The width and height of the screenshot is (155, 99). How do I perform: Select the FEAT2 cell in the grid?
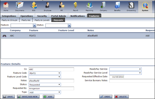pyautogui.click(x=32, y=36)
